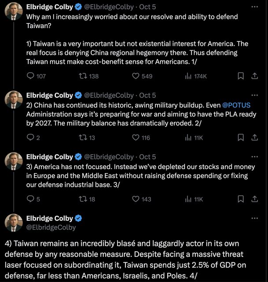Reply to the second tweet with 2 replies

[x=31, y=138]
